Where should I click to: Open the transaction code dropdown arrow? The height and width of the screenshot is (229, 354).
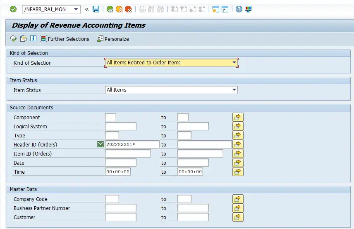coord(76,9)
